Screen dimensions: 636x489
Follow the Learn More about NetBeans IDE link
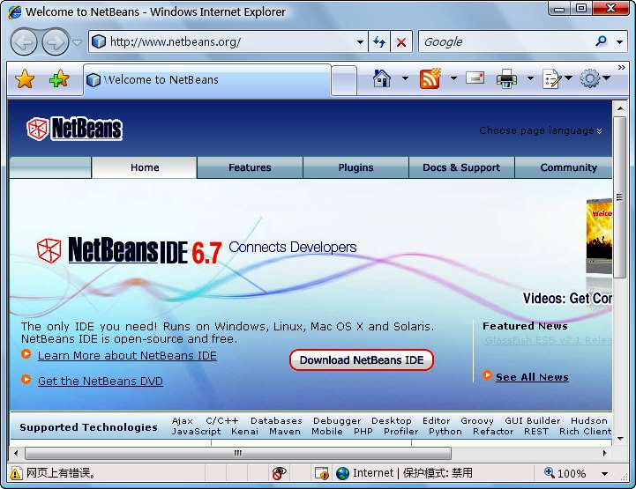tap(127, 355)
